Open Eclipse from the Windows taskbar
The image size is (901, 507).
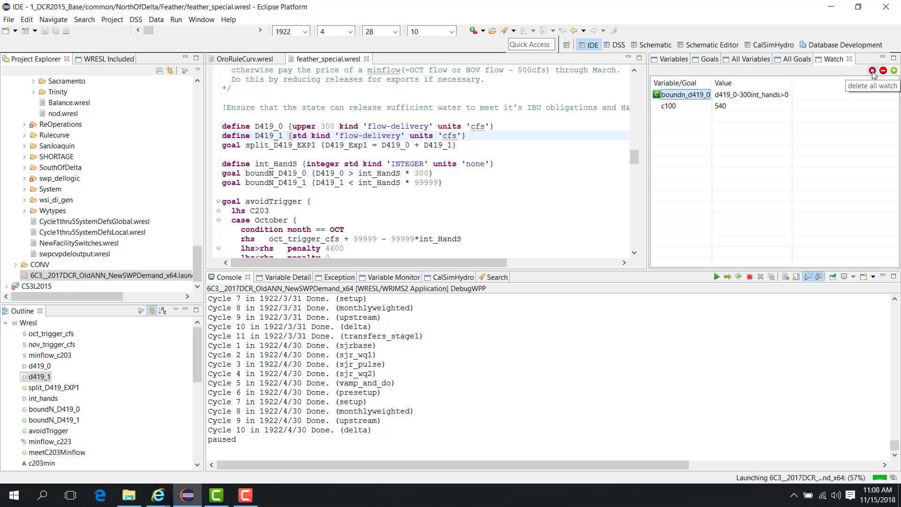(x=187, y=495)
